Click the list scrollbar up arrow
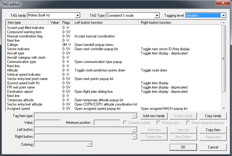The width and height of the screenshot is (232, 156). 224,23
